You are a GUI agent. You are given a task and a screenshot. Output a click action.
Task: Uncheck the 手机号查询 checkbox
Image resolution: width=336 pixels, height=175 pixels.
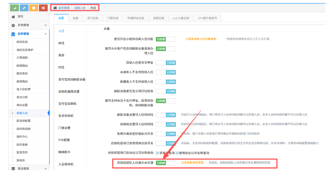[x=157, y=153]
